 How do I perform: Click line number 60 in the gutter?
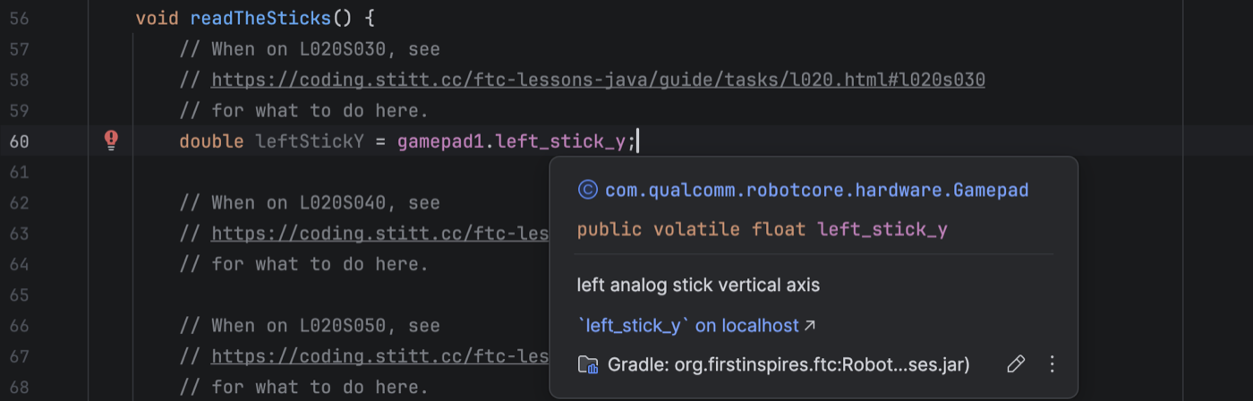pos(20,141)
